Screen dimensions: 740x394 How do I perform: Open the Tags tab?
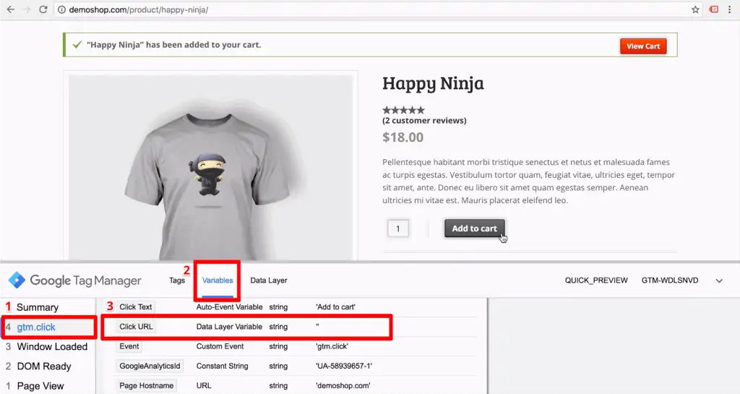[177, 280]
